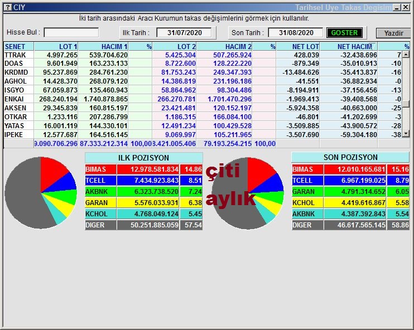414x330 pixels.
Task: Click the 57.54 DIGER percentage cell
Action: pyautogui.click(x=191, y=225)
